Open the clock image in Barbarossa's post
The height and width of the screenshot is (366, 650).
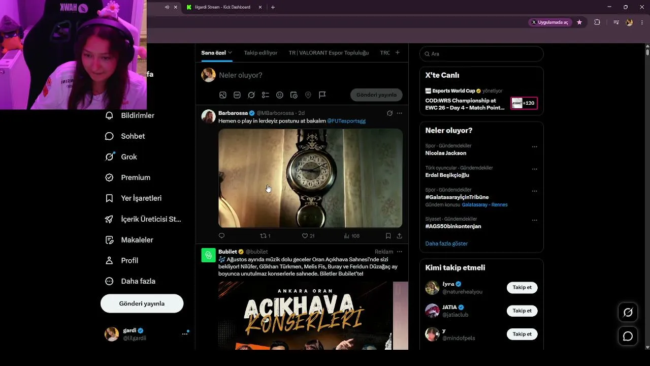tap(310, 178)
